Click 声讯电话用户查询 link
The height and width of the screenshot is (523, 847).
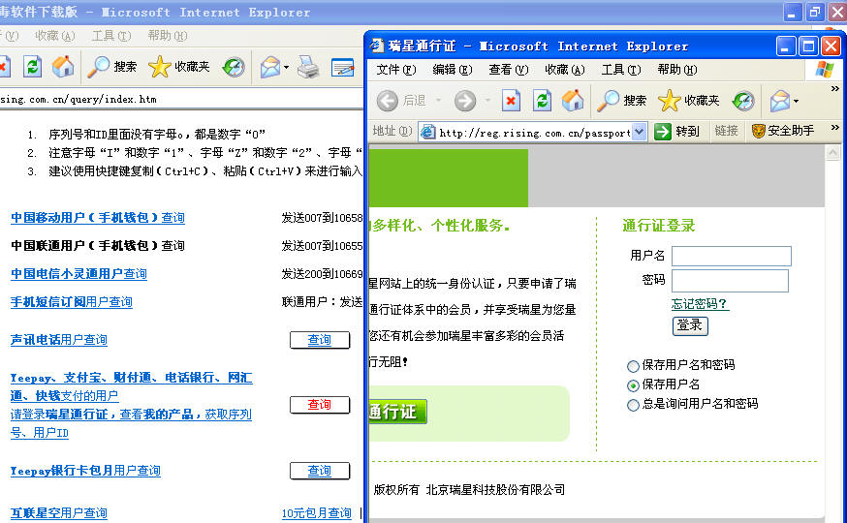(x=59, y=340)
